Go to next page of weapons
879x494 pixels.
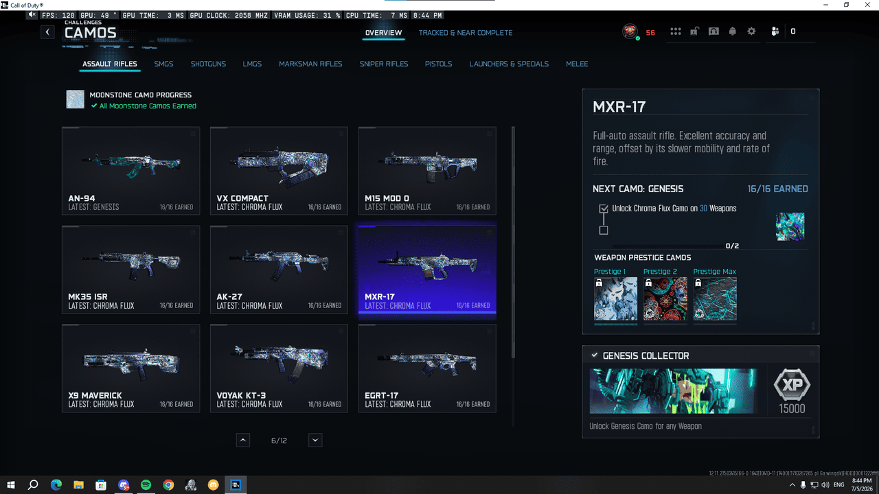click(315, 440)
